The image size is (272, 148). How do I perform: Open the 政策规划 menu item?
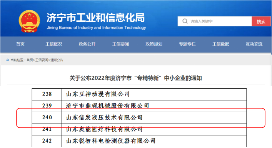154,44
